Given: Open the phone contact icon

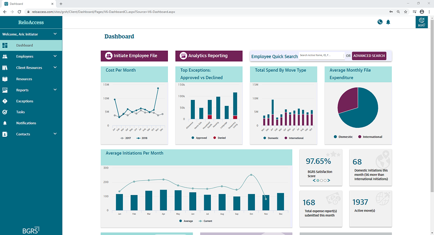Looking at the screenshot, I should click(x=380, y=22).
